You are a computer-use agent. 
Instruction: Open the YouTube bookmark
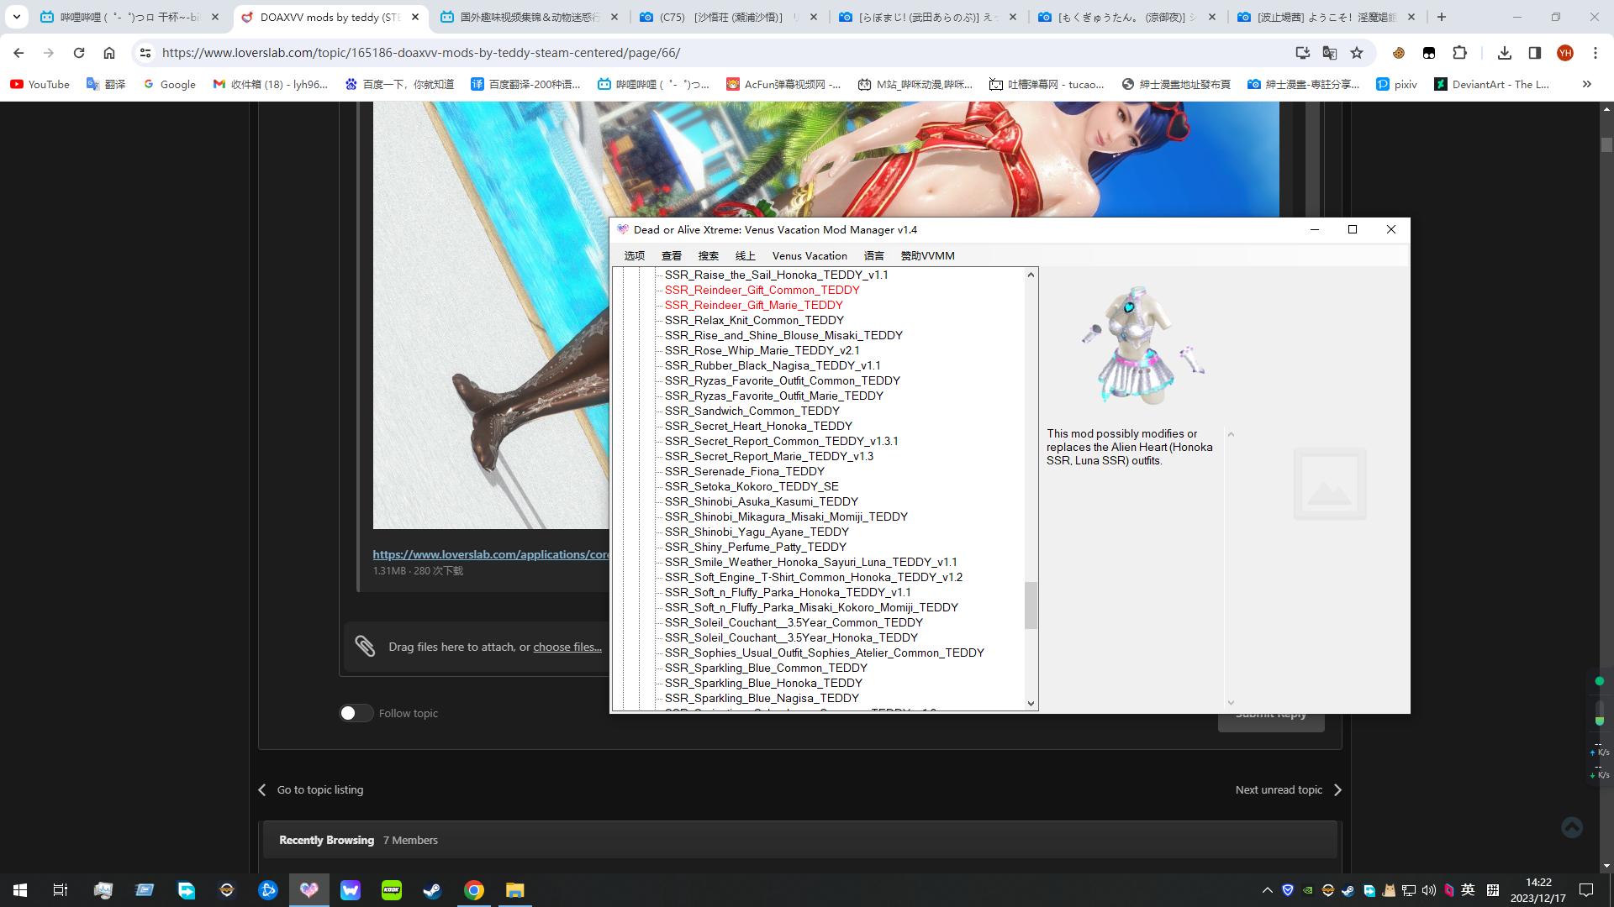click(x=40, y=84)
